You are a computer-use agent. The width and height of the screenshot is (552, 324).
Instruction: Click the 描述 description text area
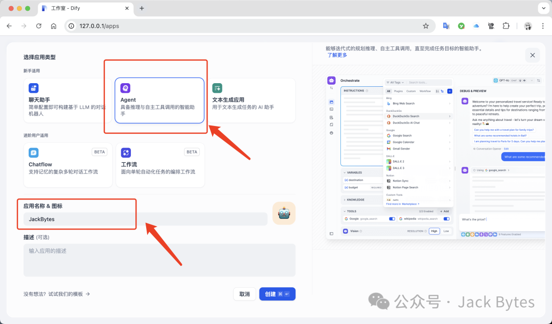click(159, 260)
